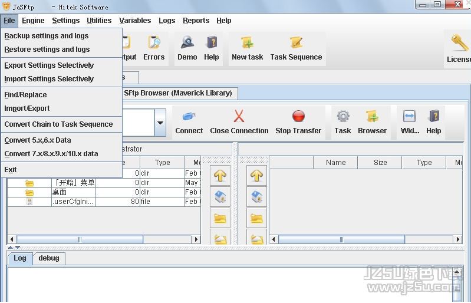
Task: Open the Errors toolbar icon
Action: pos(154,49)
